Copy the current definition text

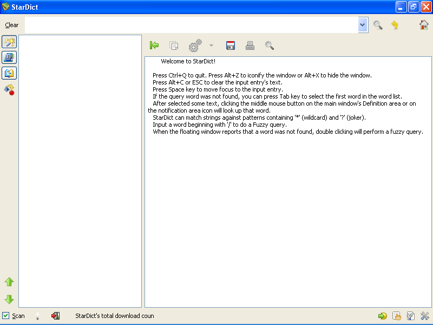click(x=174, y=45)
